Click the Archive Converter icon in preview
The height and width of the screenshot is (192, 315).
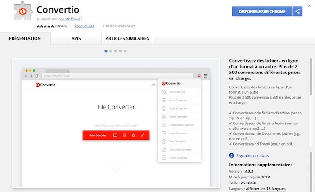pyautogui.click(x=164, y=117)
